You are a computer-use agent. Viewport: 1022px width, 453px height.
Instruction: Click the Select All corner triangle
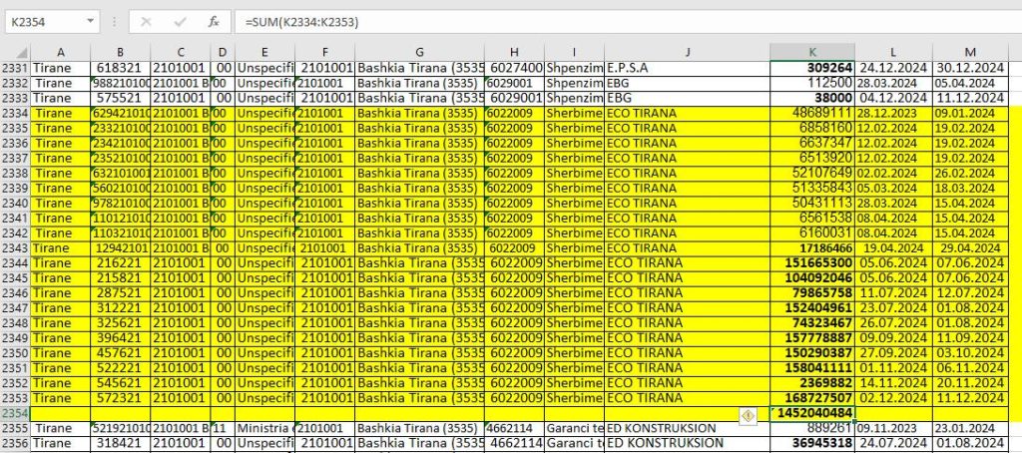[22, 53]
